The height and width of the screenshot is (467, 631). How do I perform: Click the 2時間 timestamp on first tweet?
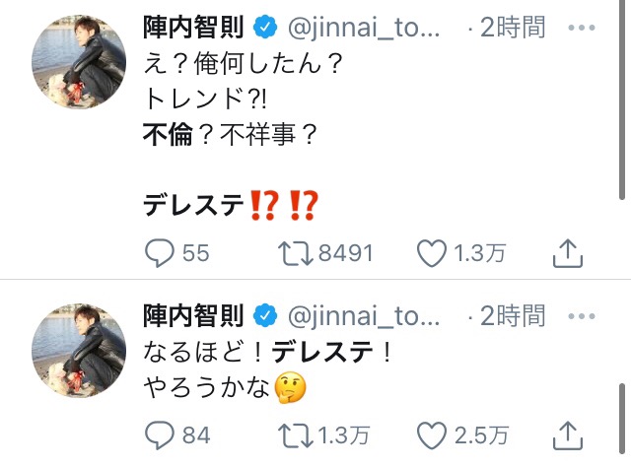(x=511, y=29)
